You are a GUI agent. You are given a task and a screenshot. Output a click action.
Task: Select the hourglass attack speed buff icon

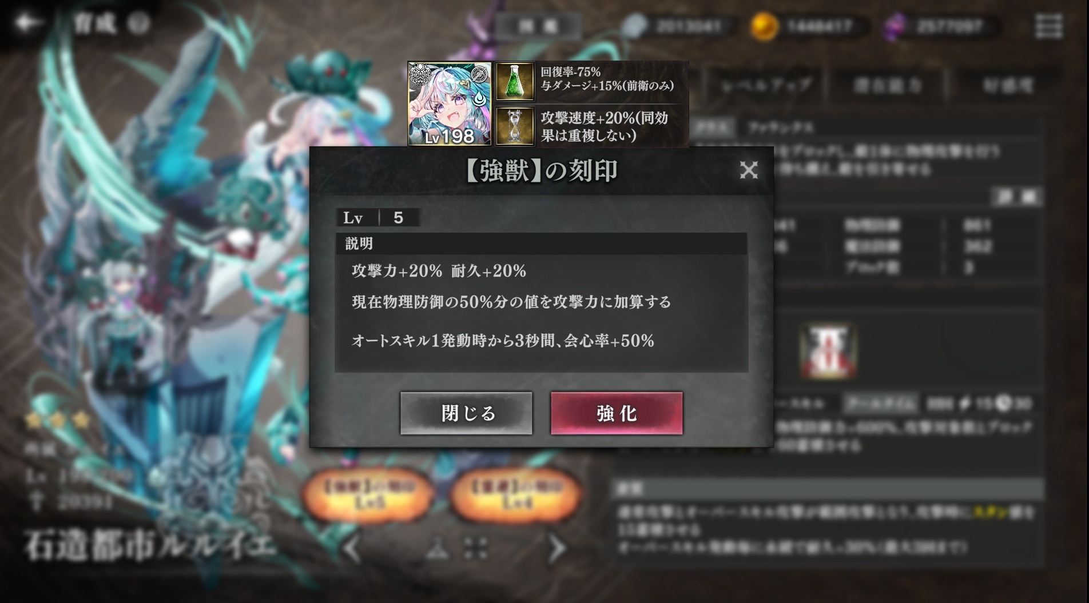515,126
